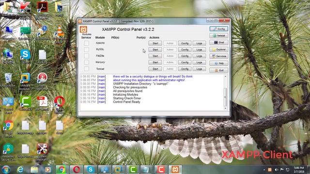This screenshot has width=310, height=174.
Task: Switch to XAMPP via its taskbar button
Action: click(175, 170)
